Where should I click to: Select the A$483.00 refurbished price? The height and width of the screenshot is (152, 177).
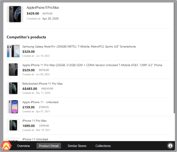coord(30,89)
